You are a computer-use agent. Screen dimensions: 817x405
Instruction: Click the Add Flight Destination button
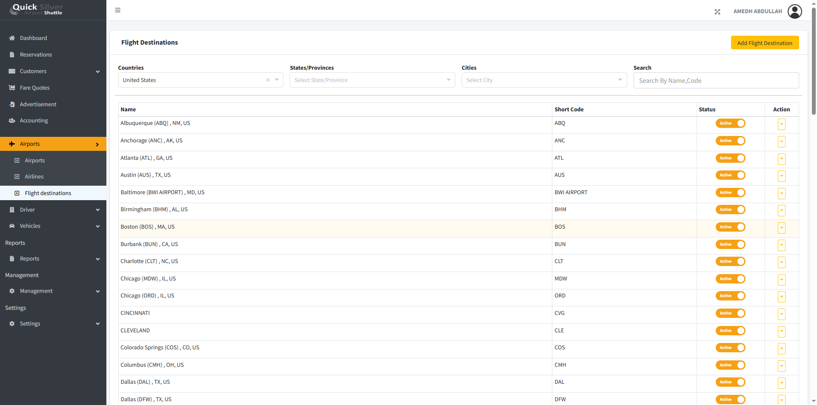[x=764, y=43]
